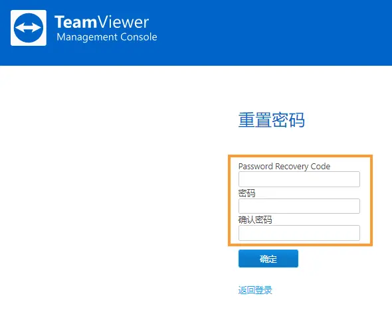
Task: Click the word Console in the header
Action: coord(139,37)
